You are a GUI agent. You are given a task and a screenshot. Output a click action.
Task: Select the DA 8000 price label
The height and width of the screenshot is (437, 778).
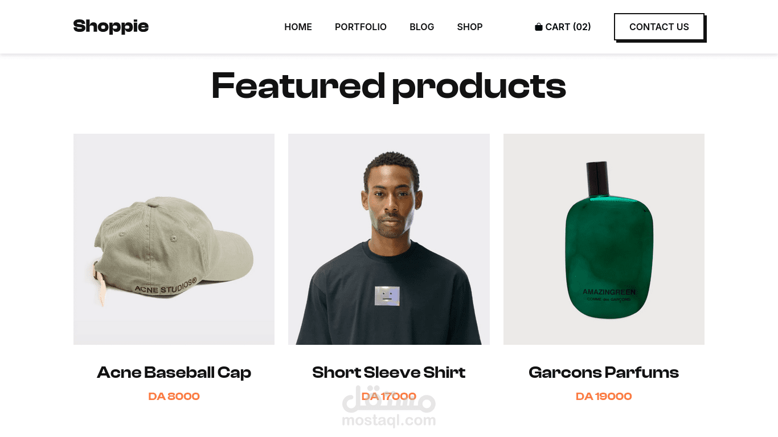pos(174,396)
